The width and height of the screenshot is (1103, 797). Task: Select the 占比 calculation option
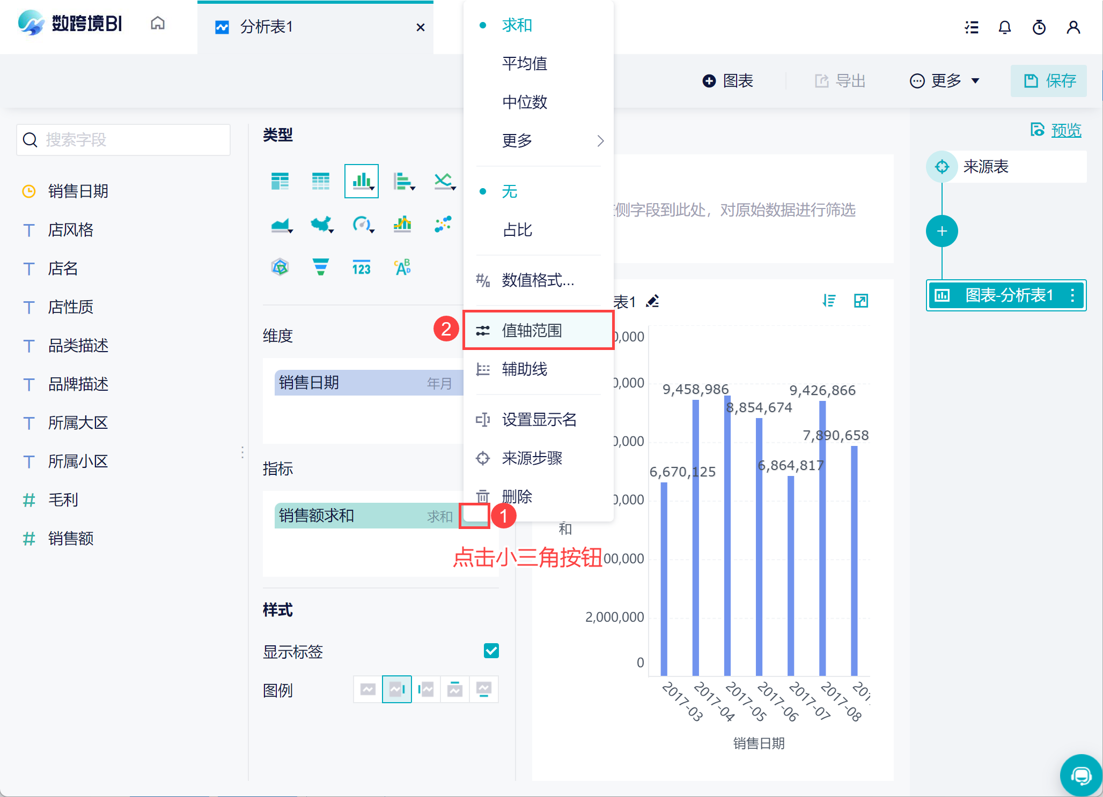pos(517,230)
